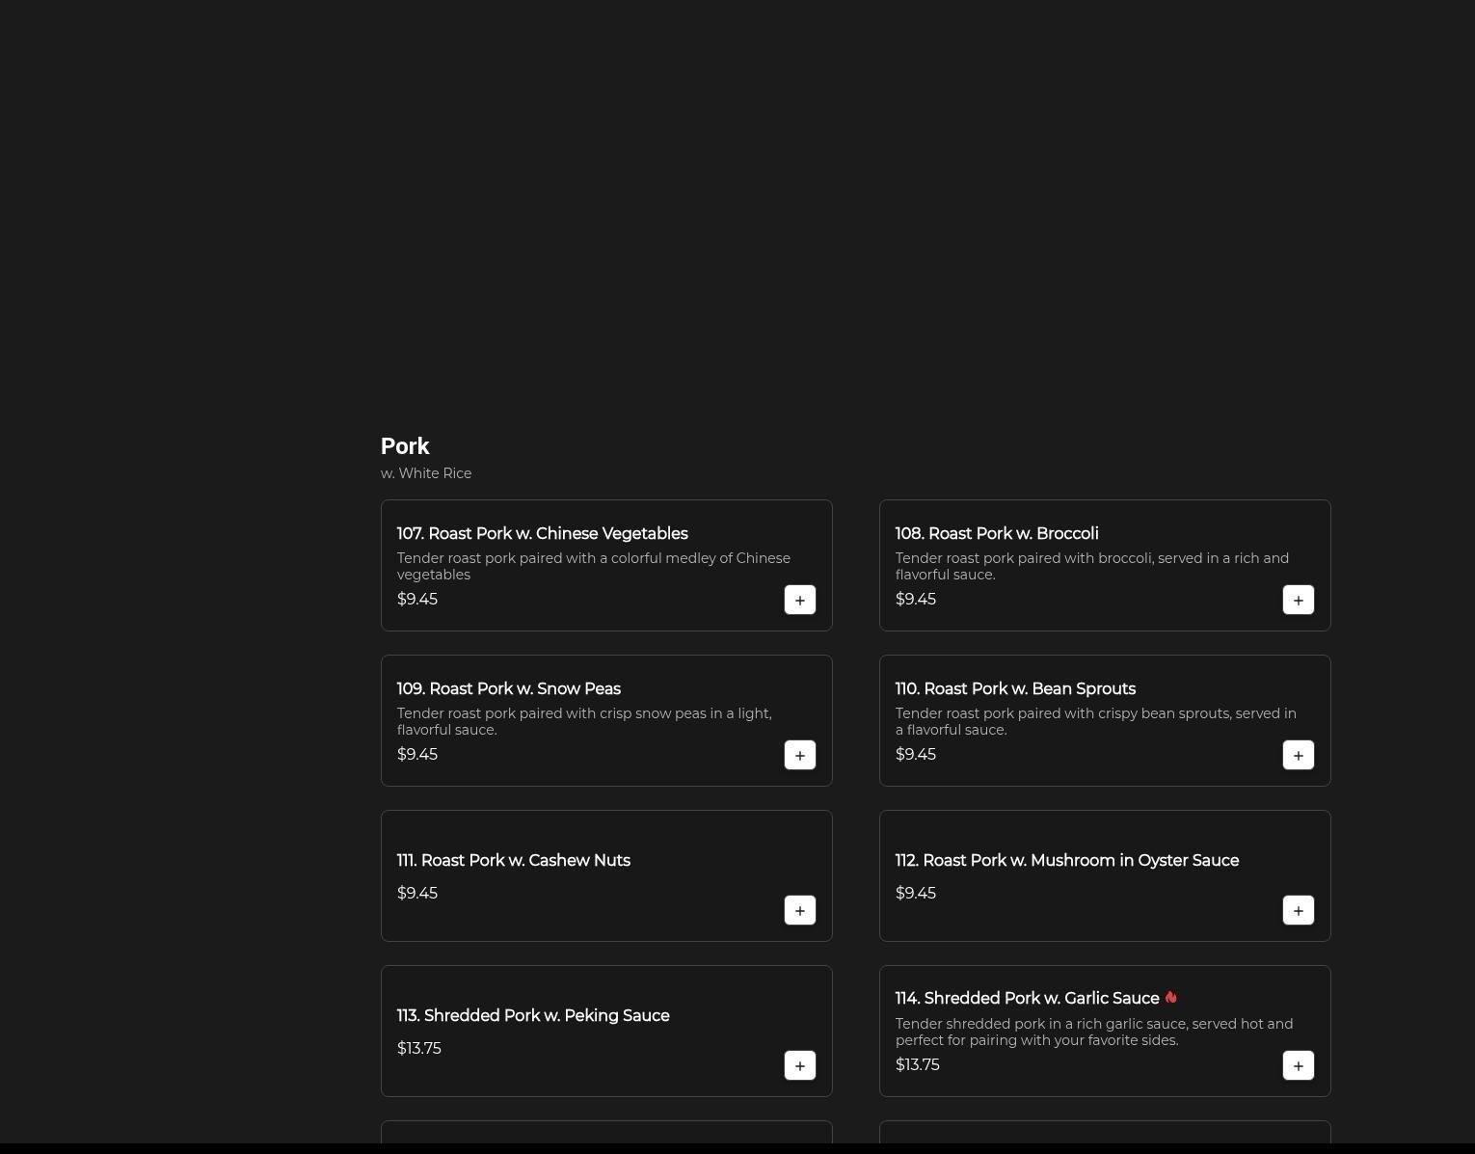Click the $9.45 price of Mushroom Oyster Sauce dish
The width and height of the screenshot is (1475, 1154).
coord(916,894)
